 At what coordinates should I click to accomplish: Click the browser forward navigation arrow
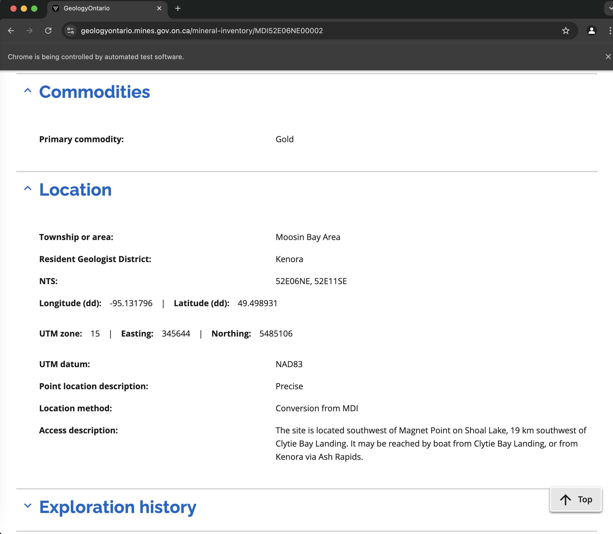point(29,31)
